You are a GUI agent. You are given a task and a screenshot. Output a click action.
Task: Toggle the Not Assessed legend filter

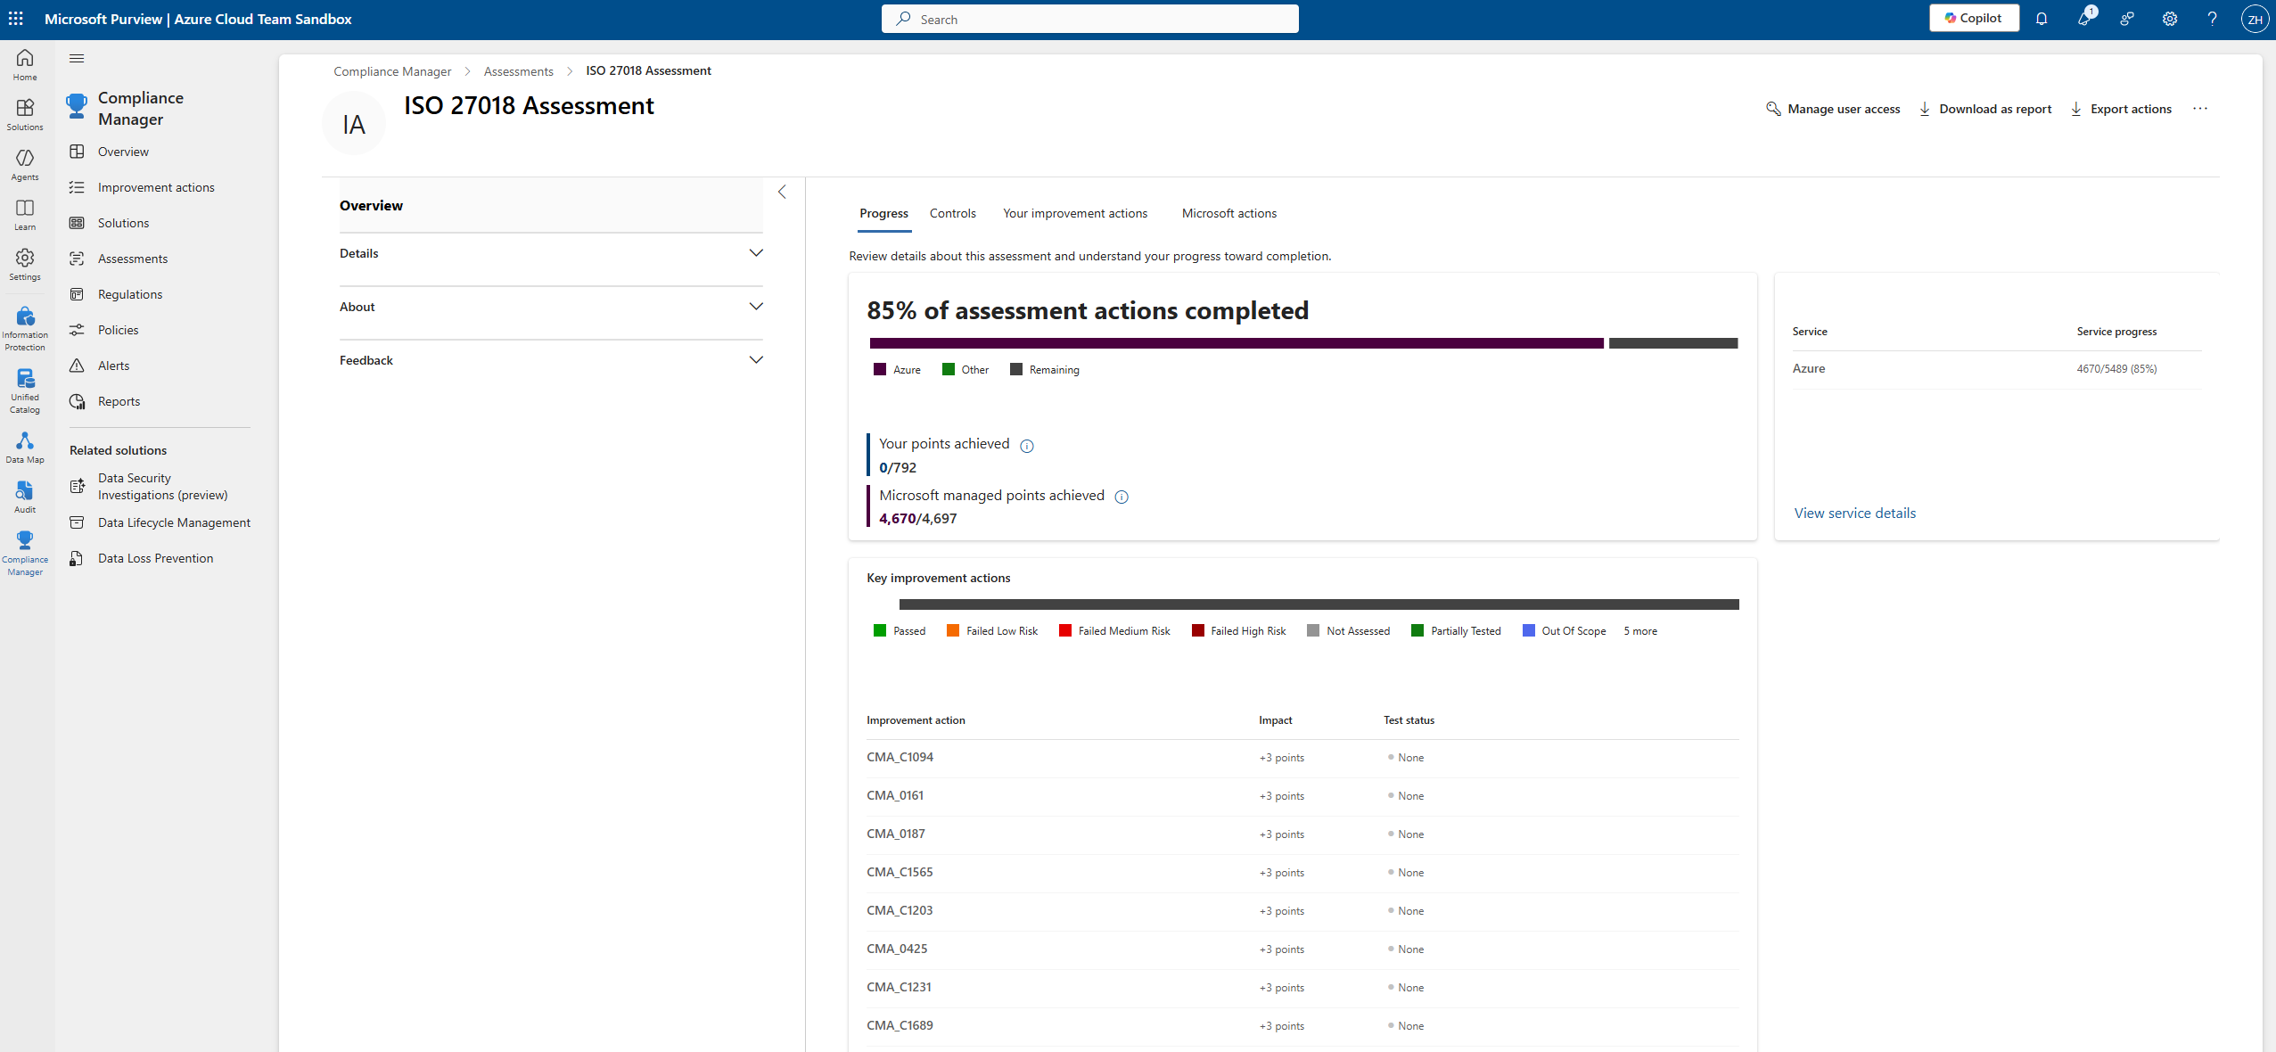click(1348, 630)
